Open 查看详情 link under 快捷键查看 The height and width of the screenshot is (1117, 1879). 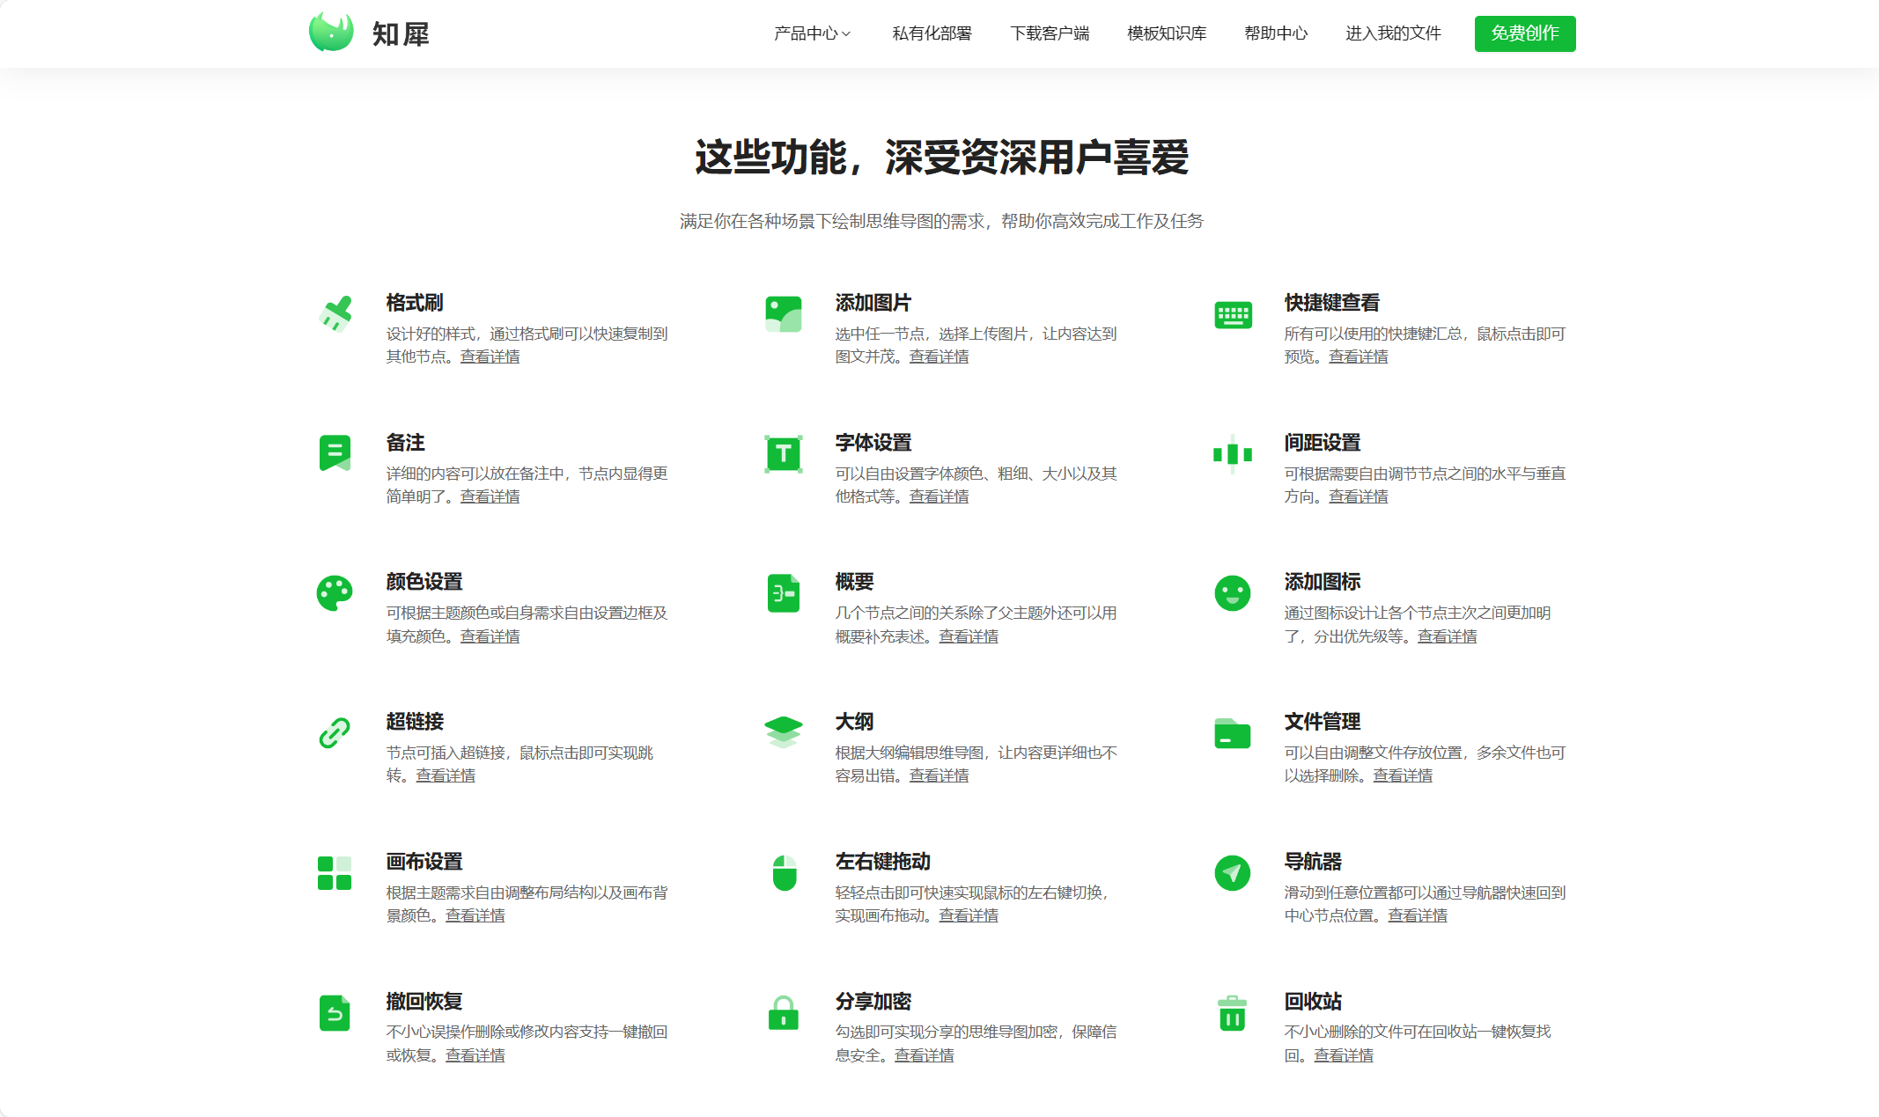[1358, 356]
